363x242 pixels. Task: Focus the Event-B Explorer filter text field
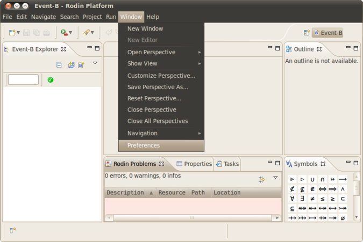pos(23,79)
